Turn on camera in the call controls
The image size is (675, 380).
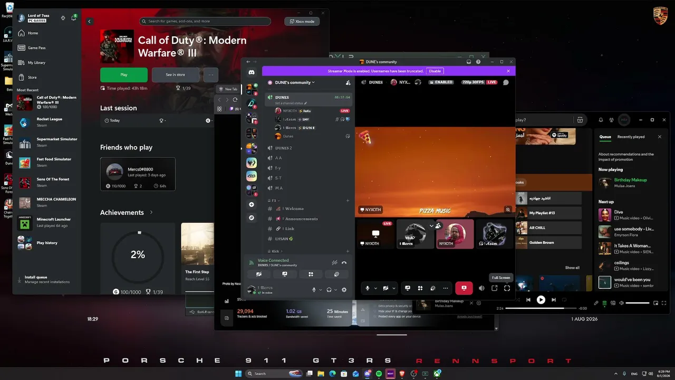385,288
